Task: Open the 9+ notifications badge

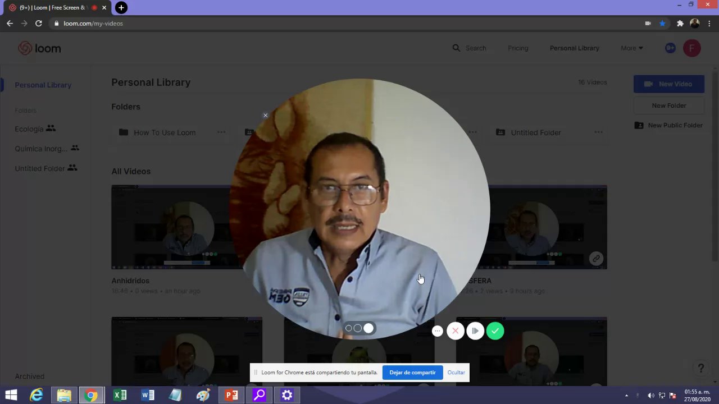Action: [670, 48]
